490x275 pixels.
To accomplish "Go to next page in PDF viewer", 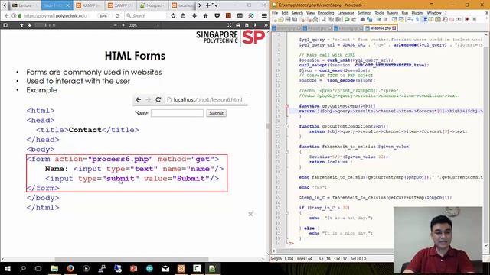I will [x=29, y=25].
